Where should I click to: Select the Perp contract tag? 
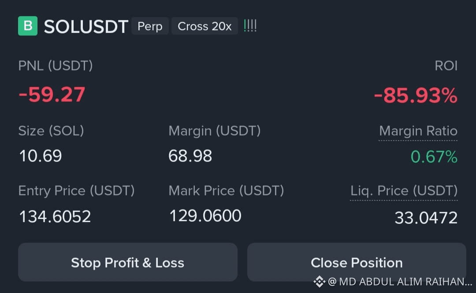click(150, 26)
